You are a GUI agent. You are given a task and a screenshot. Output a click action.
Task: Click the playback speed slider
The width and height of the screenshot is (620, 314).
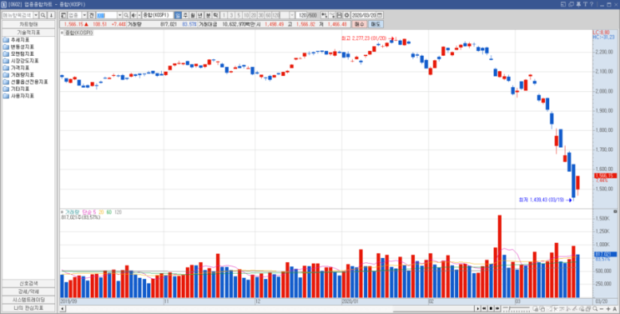click(x=517, y=308)
